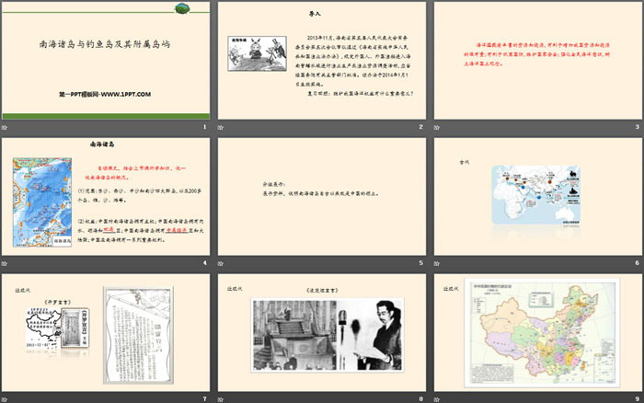Click the transition icon below slide 5
Image resolution: width=644 pixels, height=403 pixels.
pyautogui.click(x=221, y=263)
